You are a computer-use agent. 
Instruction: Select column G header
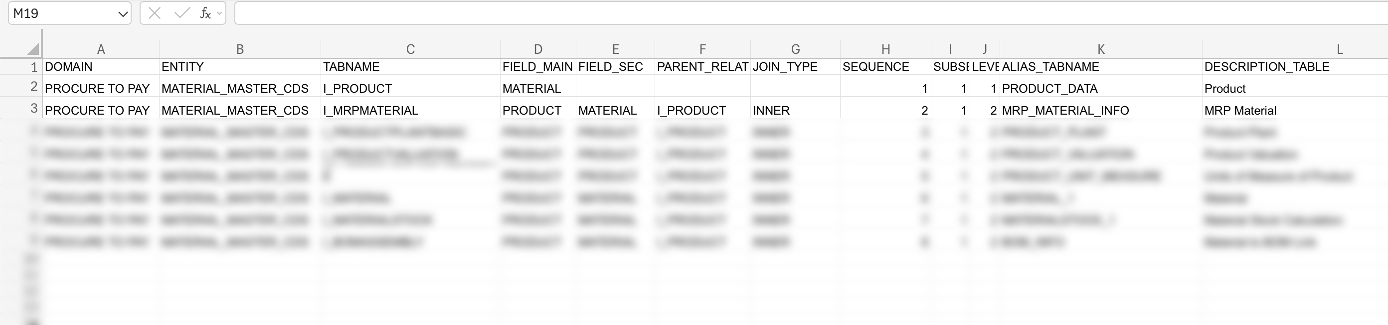pos(795,49)
